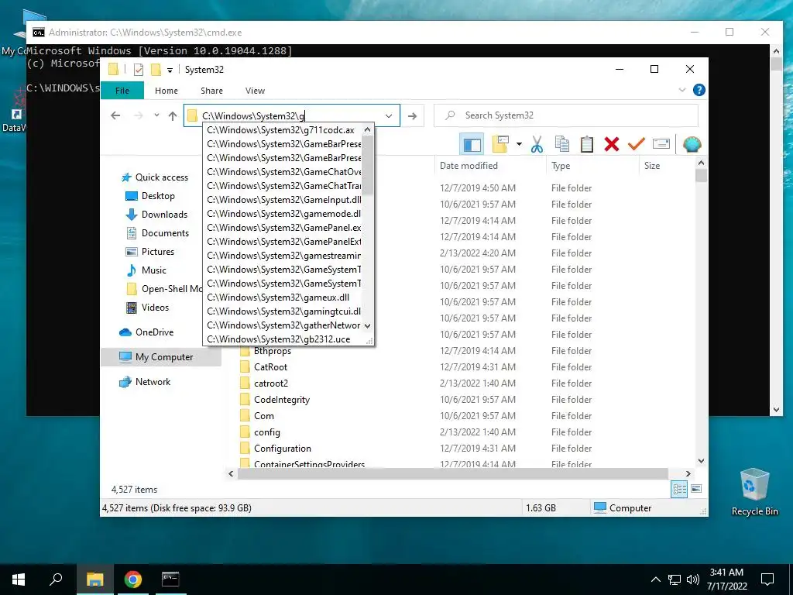Click the taskbar Search magnifier

[x=56, y=580]
